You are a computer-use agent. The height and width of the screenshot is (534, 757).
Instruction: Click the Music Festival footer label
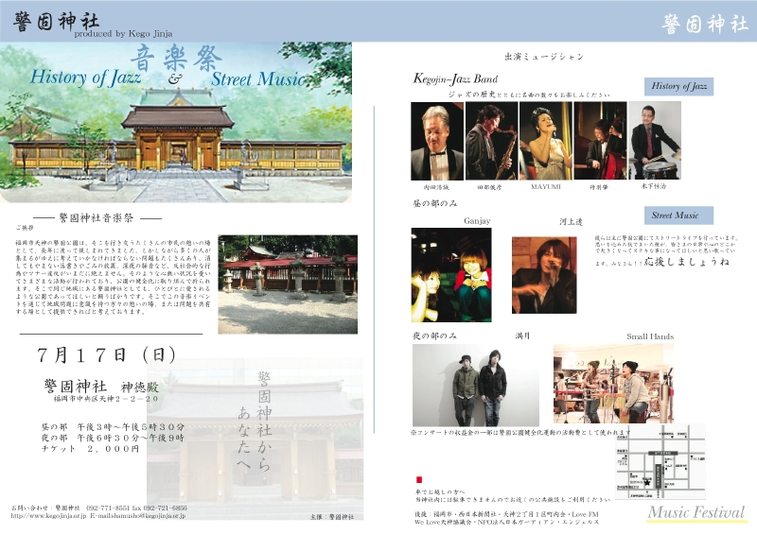click(696, 512)
